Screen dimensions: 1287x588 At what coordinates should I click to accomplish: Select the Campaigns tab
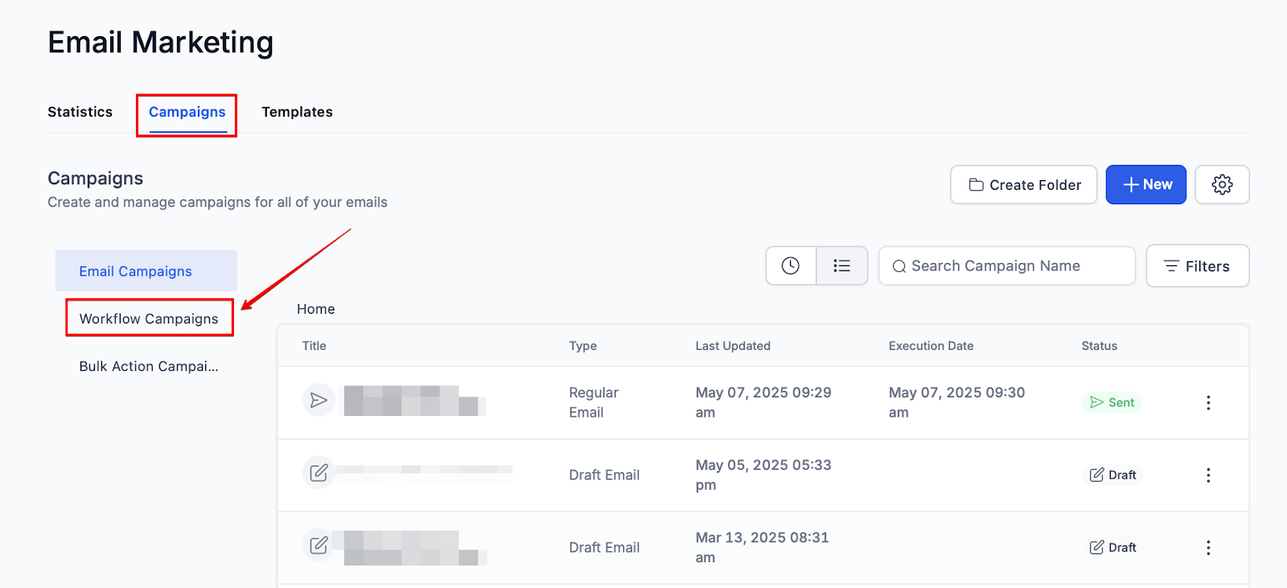[187, 112]
